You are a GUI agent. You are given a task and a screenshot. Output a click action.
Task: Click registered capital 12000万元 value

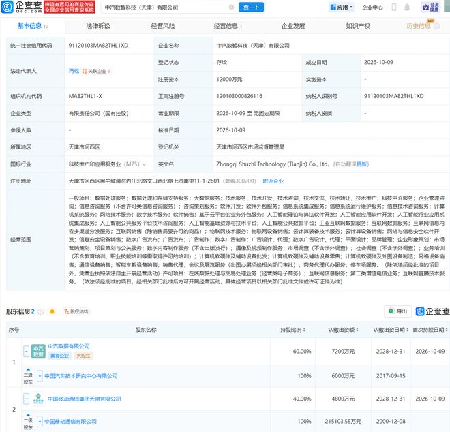[x=229, y=80]
